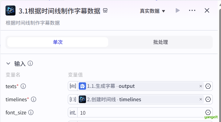Screen dimensions: 221x122
Task: Click the icon beside the node title
Action: (x=105, y=11)
